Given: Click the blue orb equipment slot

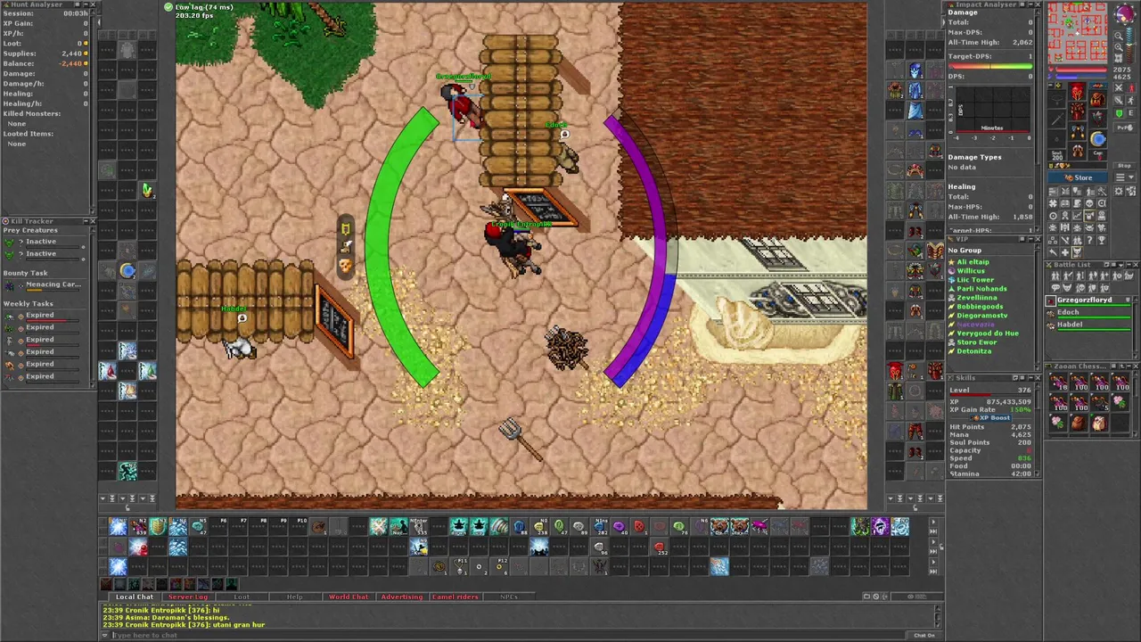Looking at the screenshot, I should [x=1098, y=139].
